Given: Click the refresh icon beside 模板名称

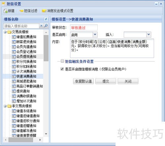Looking at the screenshot, I should pyautogui.click(x=46, y=19).
